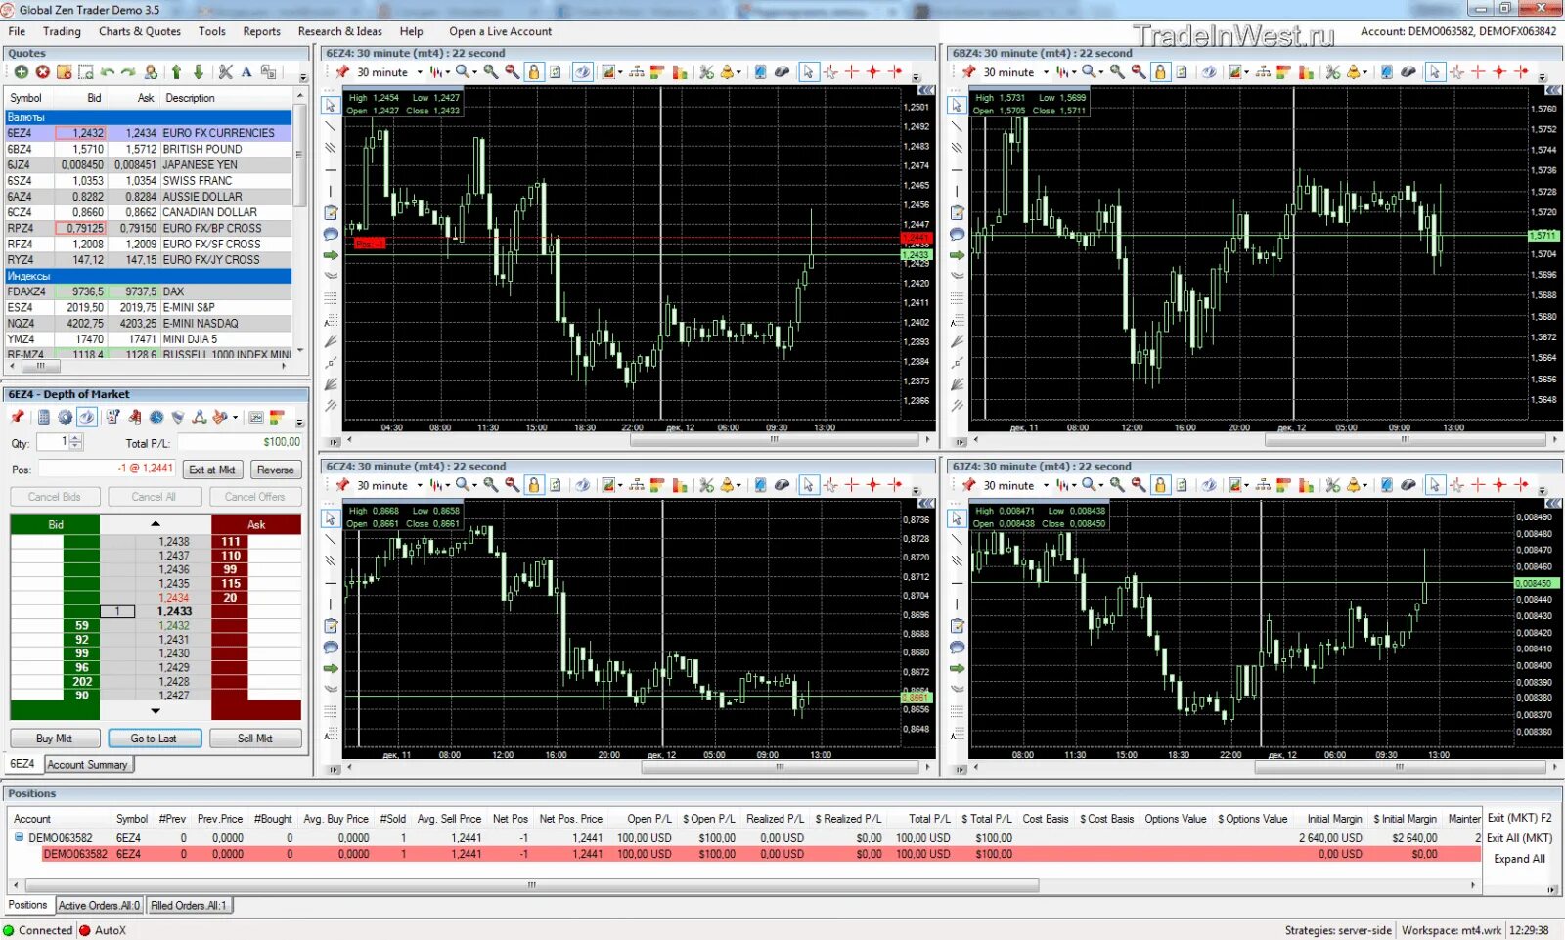Screen dimensions: 1565x940
Task: Switch to the Filled Orders All:1 tab
Action: point(188,906)
